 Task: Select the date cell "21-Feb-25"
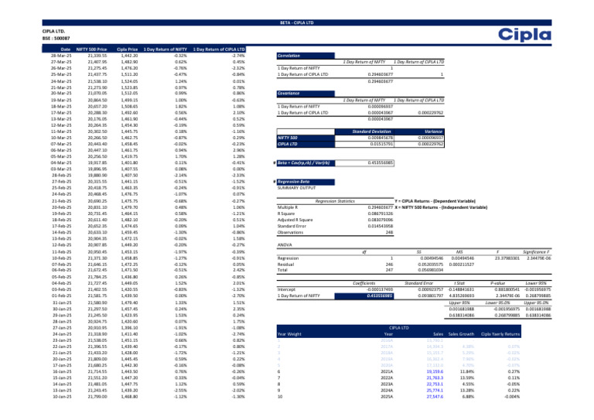click(x=61, y=201)
